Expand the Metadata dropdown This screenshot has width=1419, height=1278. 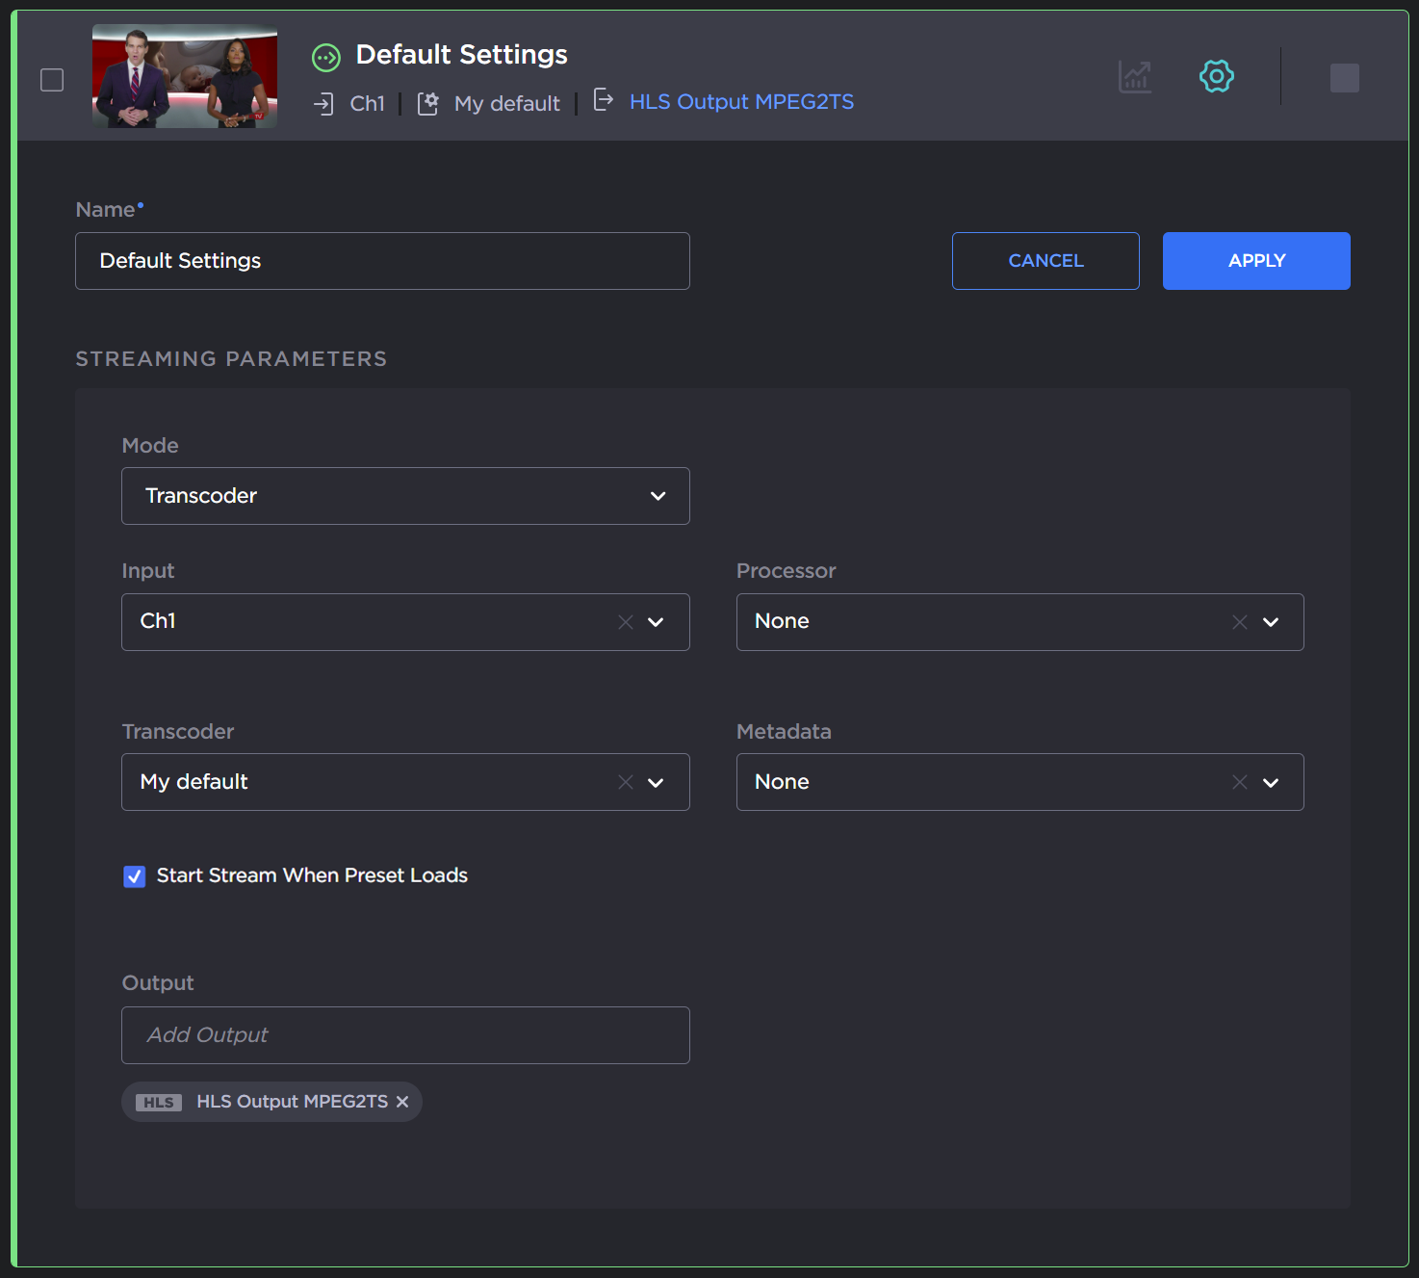point(1271,782)
